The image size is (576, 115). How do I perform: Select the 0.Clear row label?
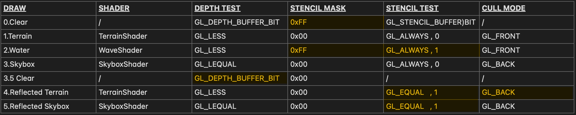pos(15,22)
